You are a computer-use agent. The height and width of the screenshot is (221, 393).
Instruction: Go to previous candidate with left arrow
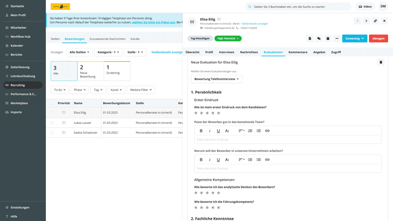[x=358, y=21]
